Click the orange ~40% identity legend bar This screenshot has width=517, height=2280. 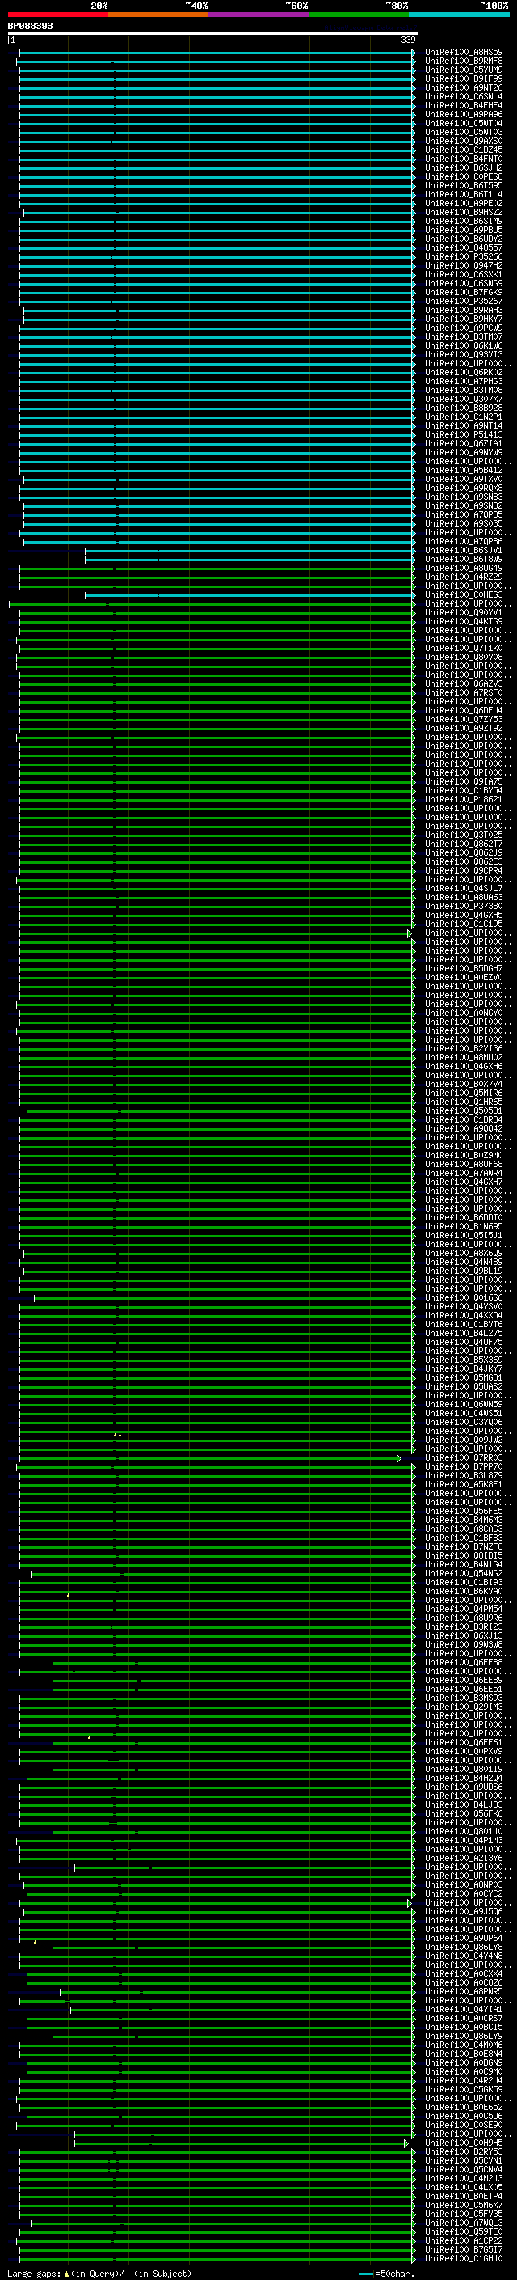coord(158,15)
